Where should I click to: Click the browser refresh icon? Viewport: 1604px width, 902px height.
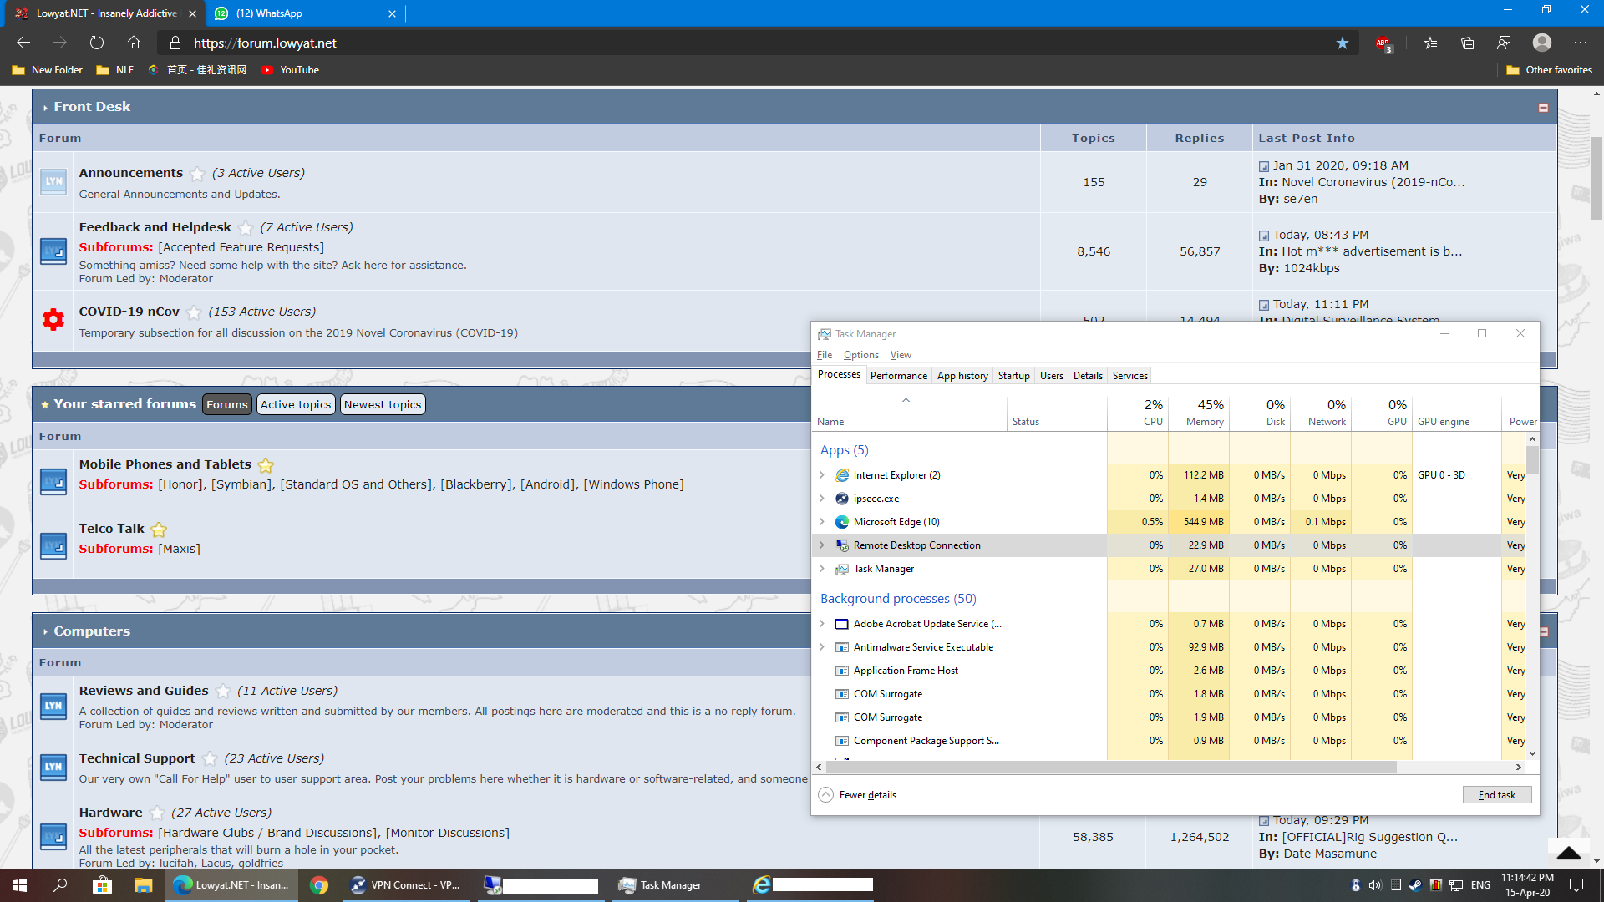coord(97,43)
